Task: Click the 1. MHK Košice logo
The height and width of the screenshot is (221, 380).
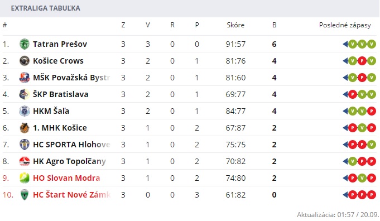Action: [x=25, y=128]
